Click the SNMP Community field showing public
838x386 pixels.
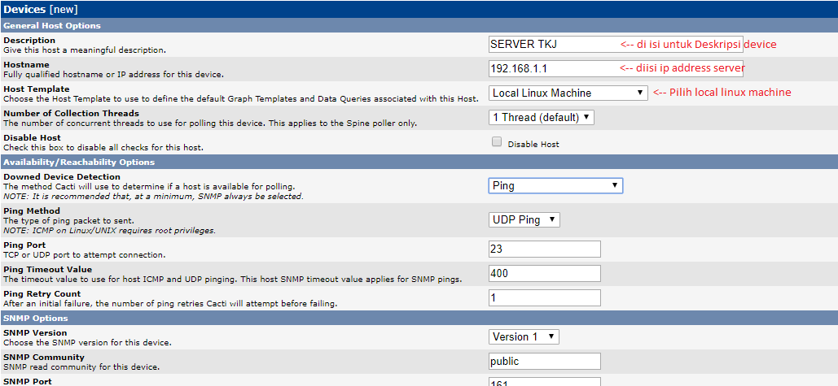pos(544,361)
